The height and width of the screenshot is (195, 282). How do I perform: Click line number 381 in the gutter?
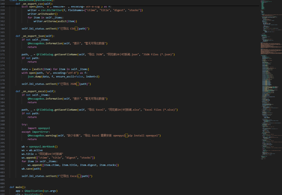coord(3,91)
